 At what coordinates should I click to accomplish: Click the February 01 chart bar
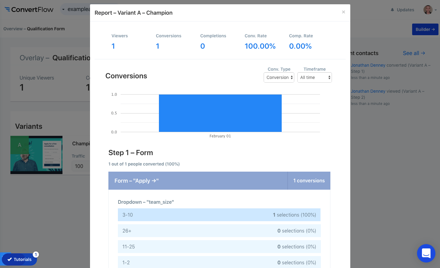(x=220, y=113)
